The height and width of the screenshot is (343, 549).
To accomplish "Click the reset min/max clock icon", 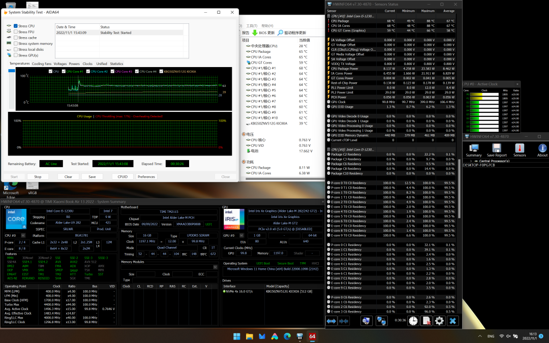I will point(413,321).
